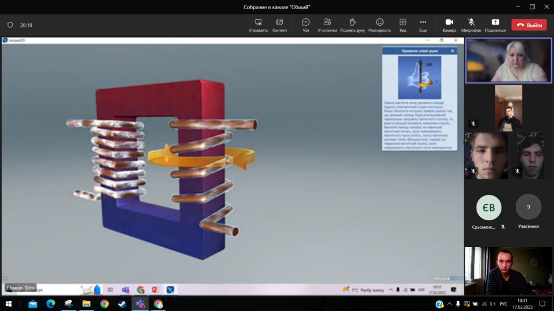554x311 pixels.
Task: Click the Управлять (take control) icon
Action: tap(258, 23)
